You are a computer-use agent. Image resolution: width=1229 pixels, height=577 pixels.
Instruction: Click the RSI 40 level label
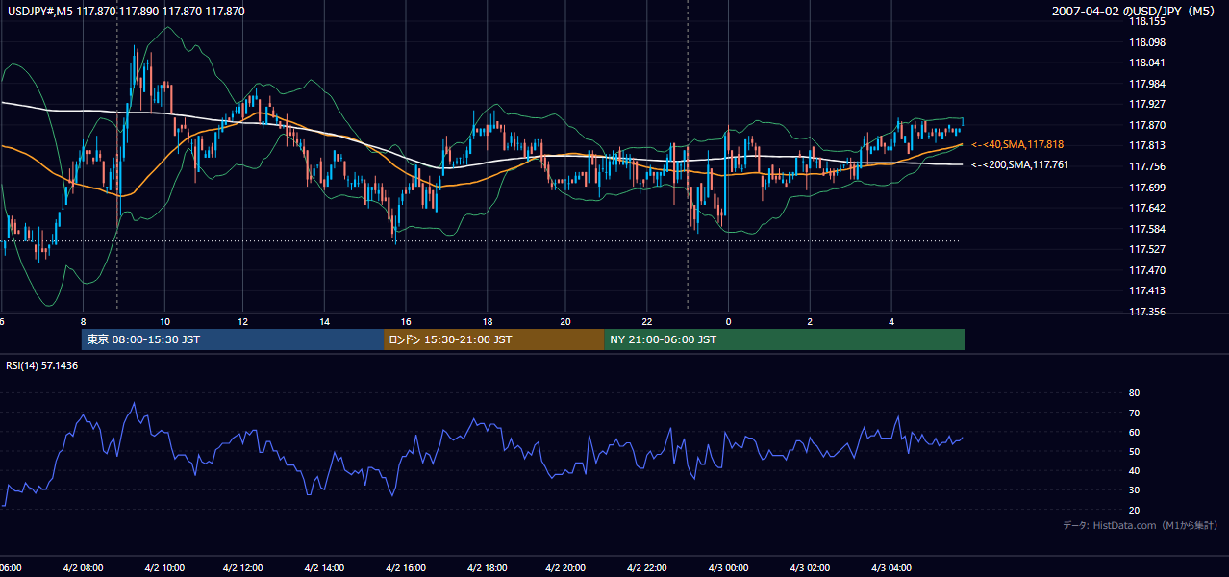pos(1134,470)
